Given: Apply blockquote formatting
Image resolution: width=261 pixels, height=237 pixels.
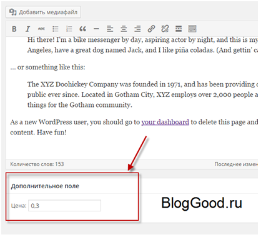Looking at the screenshot, I should click(82, 29).
